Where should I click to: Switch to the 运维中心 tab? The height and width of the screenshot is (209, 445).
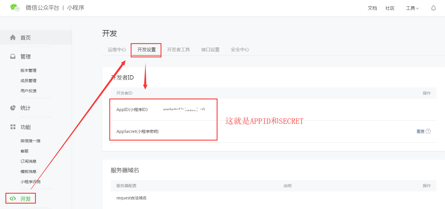click(x=117, y=49)
